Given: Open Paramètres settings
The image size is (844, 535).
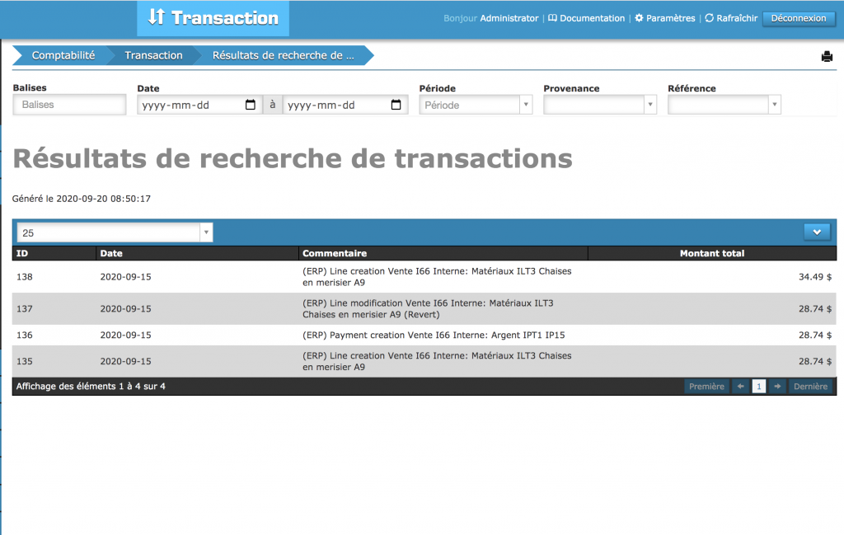Looking at the screenshot, I should [664, 18].
